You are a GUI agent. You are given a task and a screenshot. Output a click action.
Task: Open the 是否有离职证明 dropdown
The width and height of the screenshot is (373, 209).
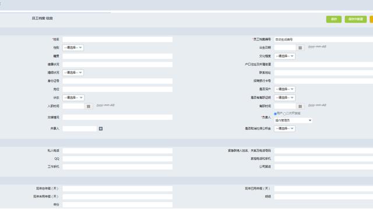click(x=285, y=98)
